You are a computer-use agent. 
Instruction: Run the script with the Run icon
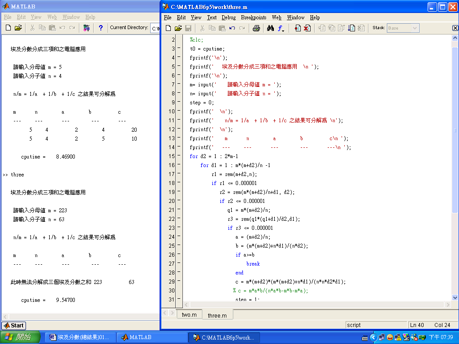351,28
